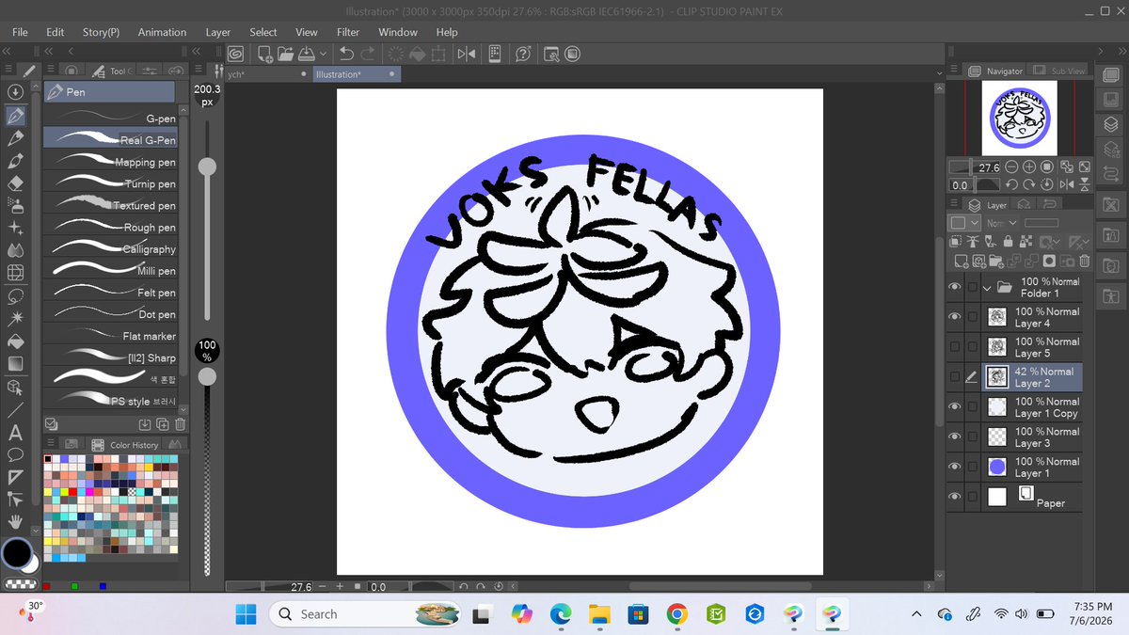Select the Blend droplet tool
The height and width of the screenshot is (635, 1129).
[x=15, y=251]
